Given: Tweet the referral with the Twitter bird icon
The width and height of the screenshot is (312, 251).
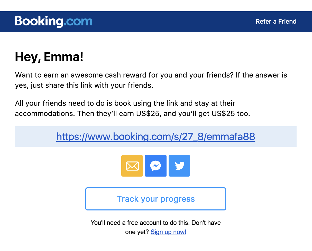Looking at the screenshot, I should (x=179, y=166).
